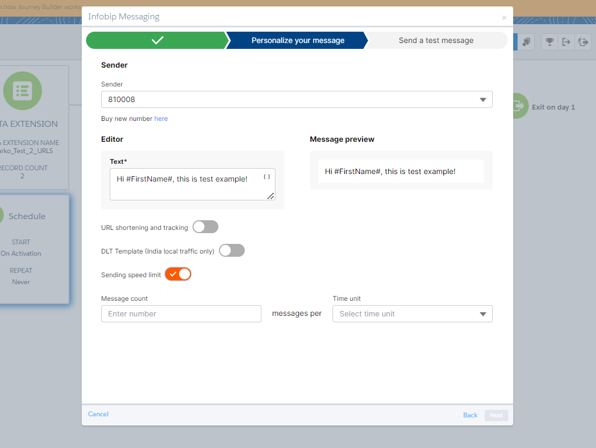Click the Next button
The image size is (596, 448).
tap(496, 415)
